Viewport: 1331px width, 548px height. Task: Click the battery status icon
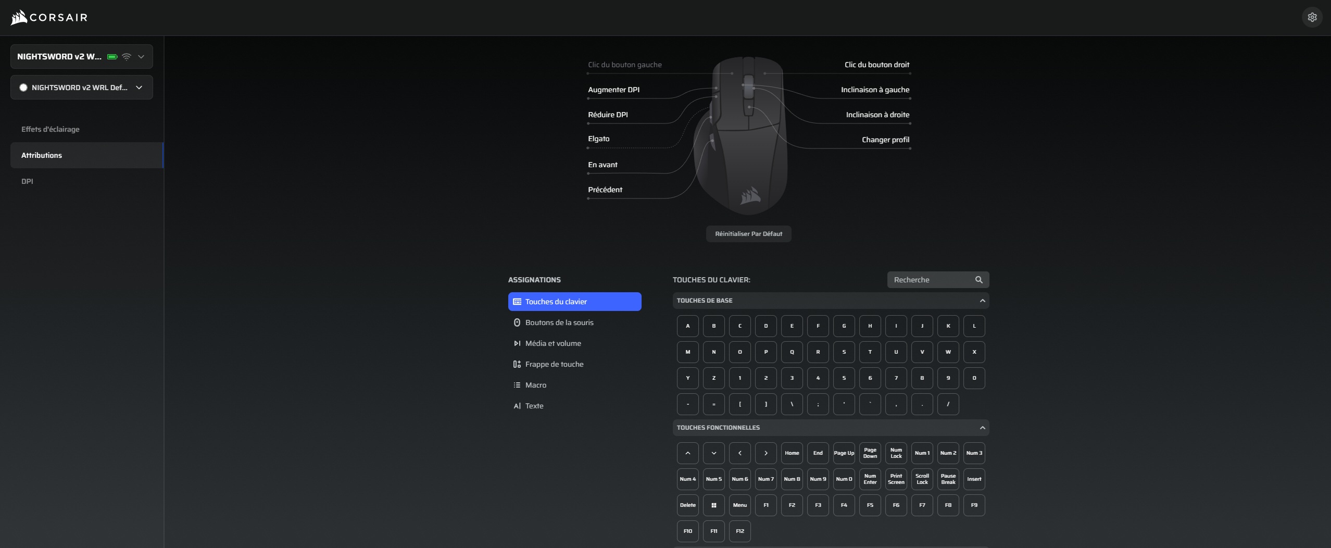coord(112,57)
